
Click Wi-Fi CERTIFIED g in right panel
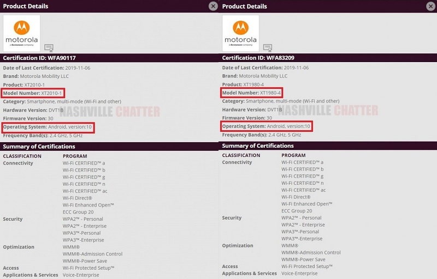pyautogui.click(x=303, y=176)
